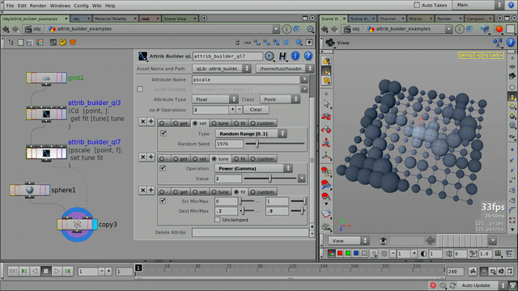Click the Delete Attribs input field

point(250,232)
